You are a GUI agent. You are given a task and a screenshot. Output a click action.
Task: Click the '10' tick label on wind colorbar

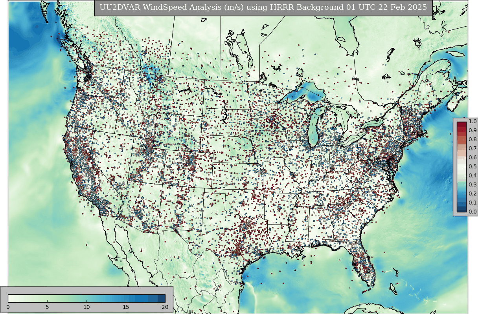click(86, 307)
